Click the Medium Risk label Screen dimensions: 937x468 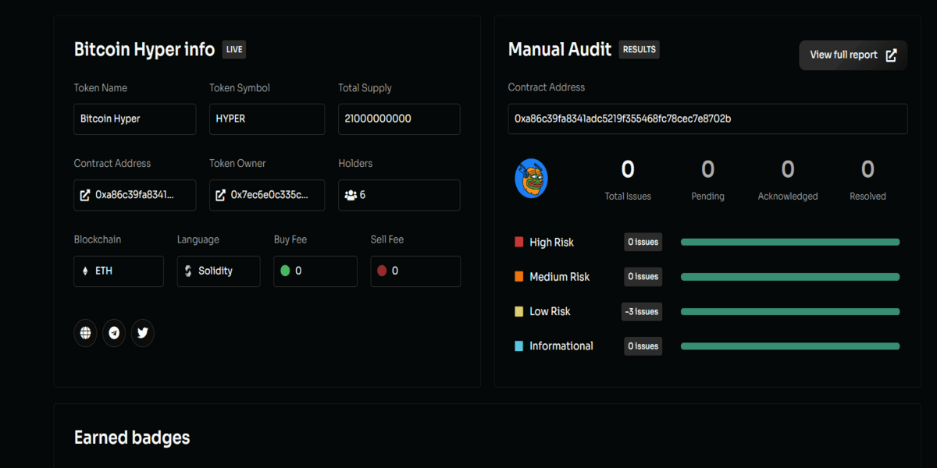click(x=560, y=277)
